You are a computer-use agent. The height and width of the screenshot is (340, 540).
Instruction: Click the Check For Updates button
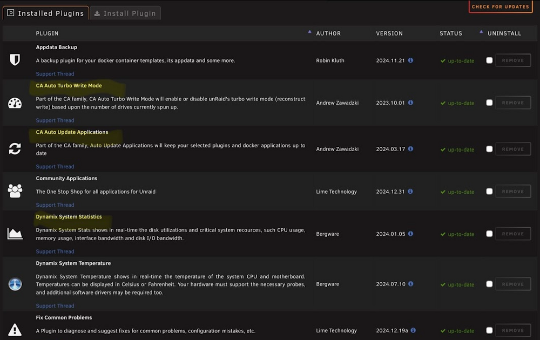pos(501,6)
